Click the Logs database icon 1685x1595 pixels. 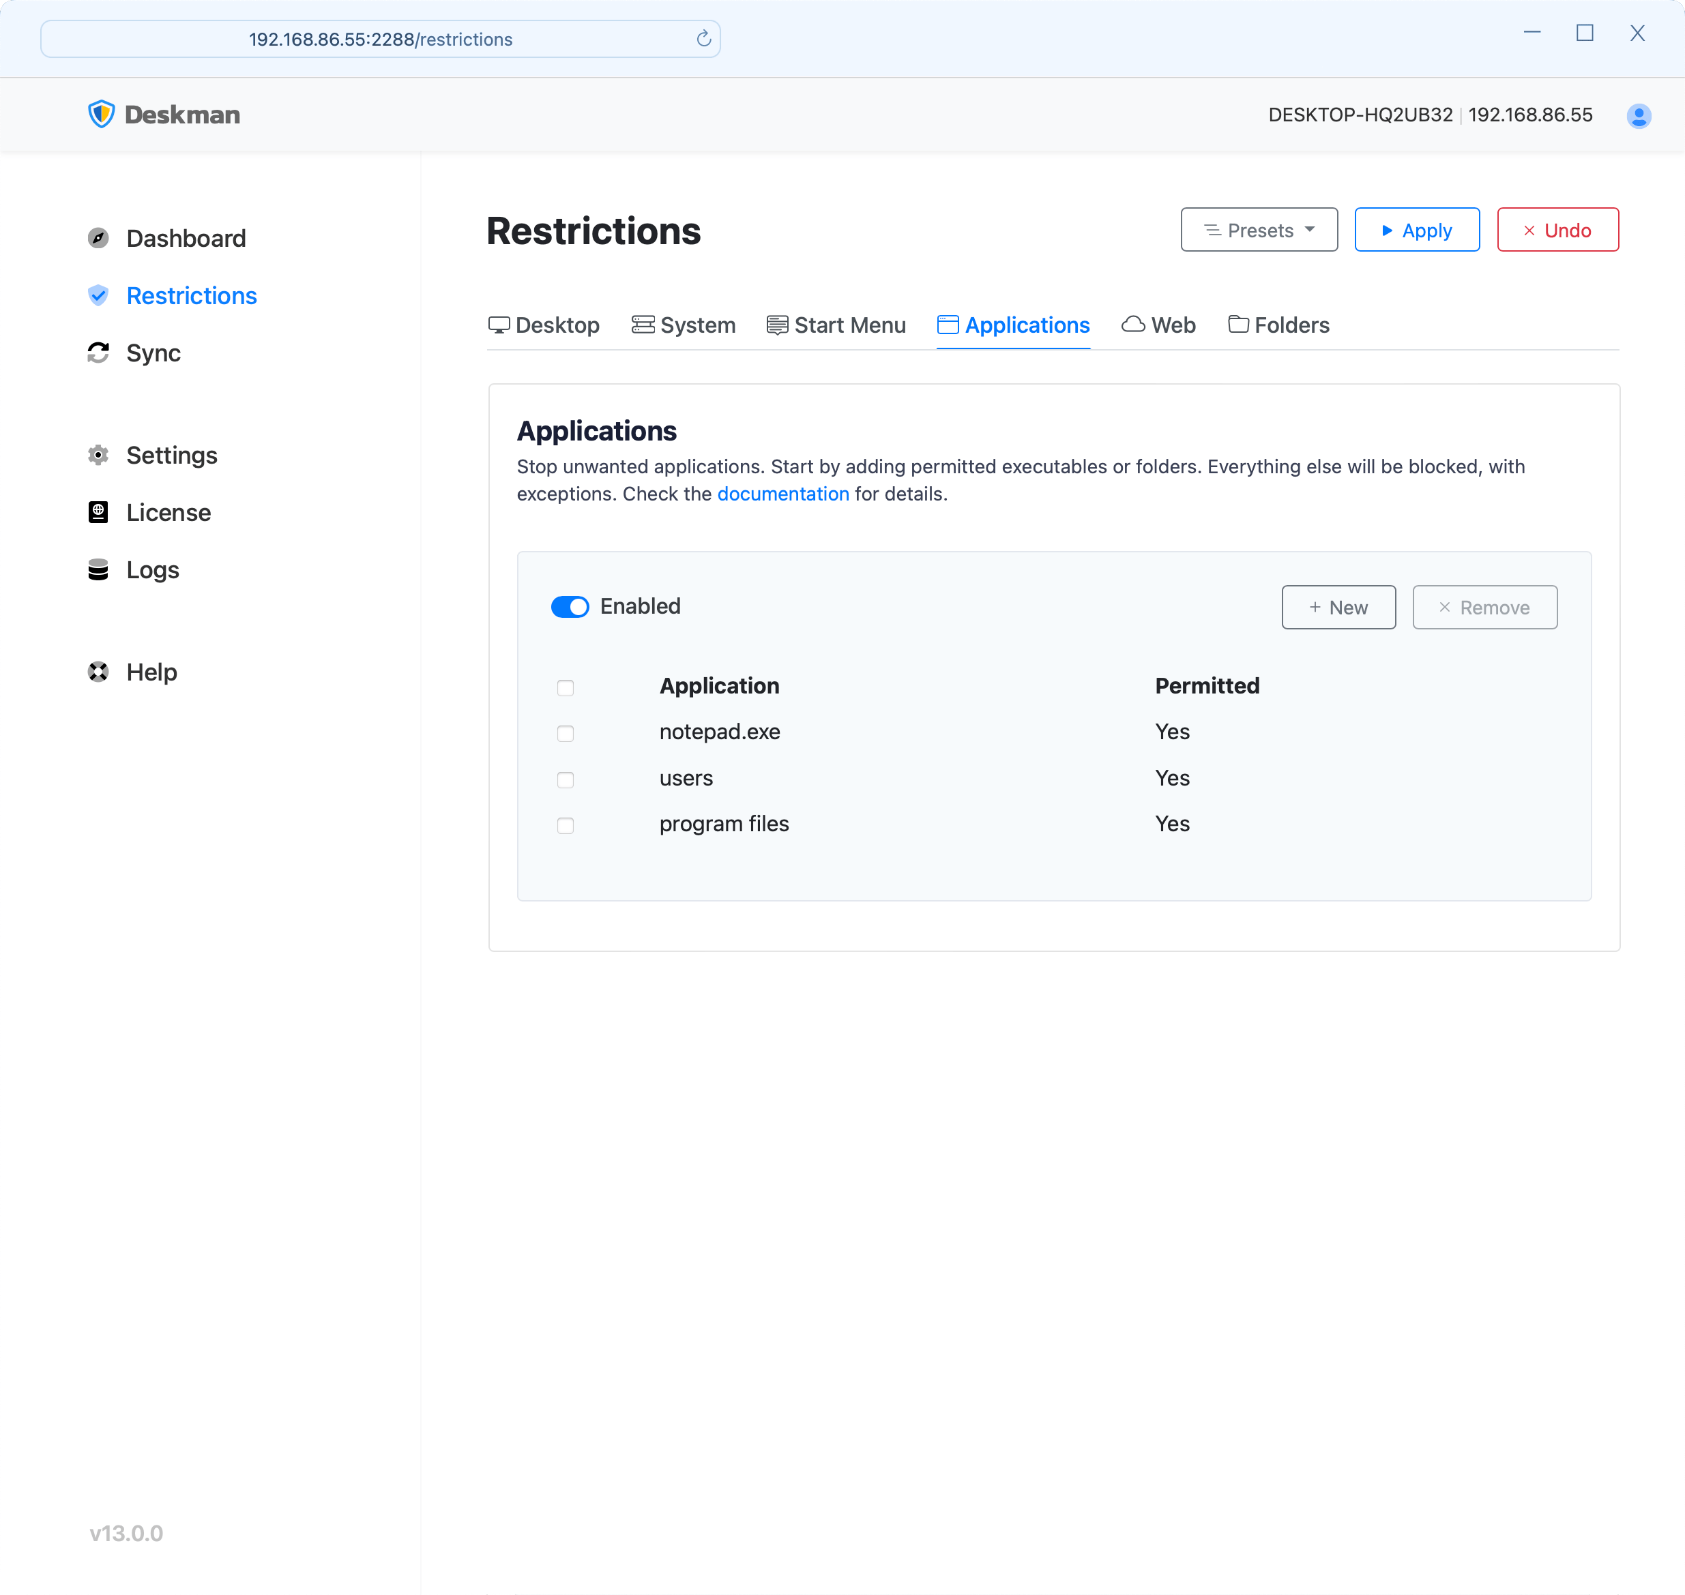[99, 569]
